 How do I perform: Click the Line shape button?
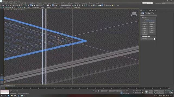(x=144, y=23)
